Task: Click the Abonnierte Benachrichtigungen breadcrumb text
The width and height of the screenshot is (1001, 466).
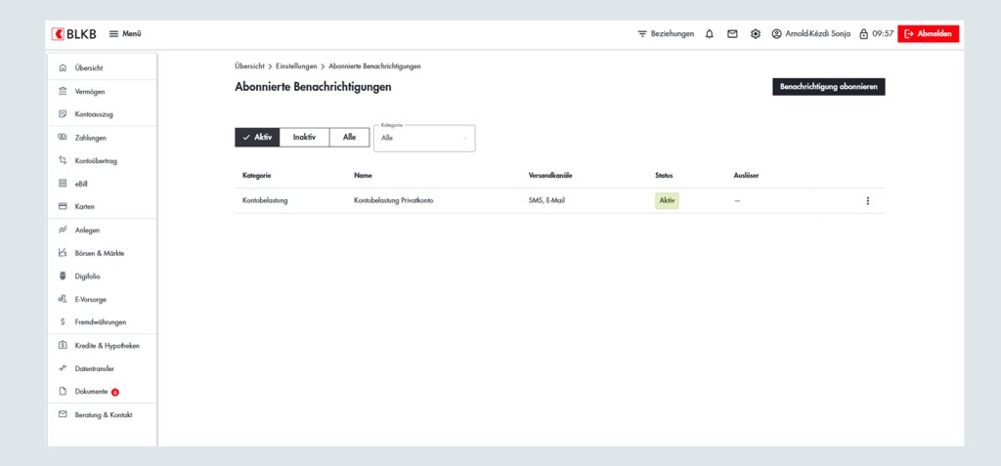Action: point(374,66)
